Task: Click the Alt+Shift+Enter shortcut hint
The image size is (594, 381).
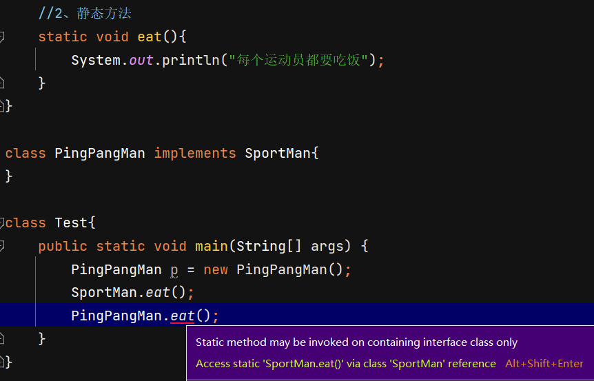Action: [x=544, y=363]
